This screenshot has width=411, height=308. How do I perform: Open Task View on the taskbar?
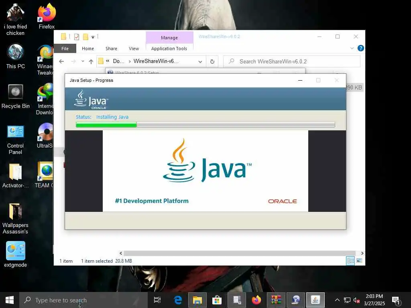157,300
